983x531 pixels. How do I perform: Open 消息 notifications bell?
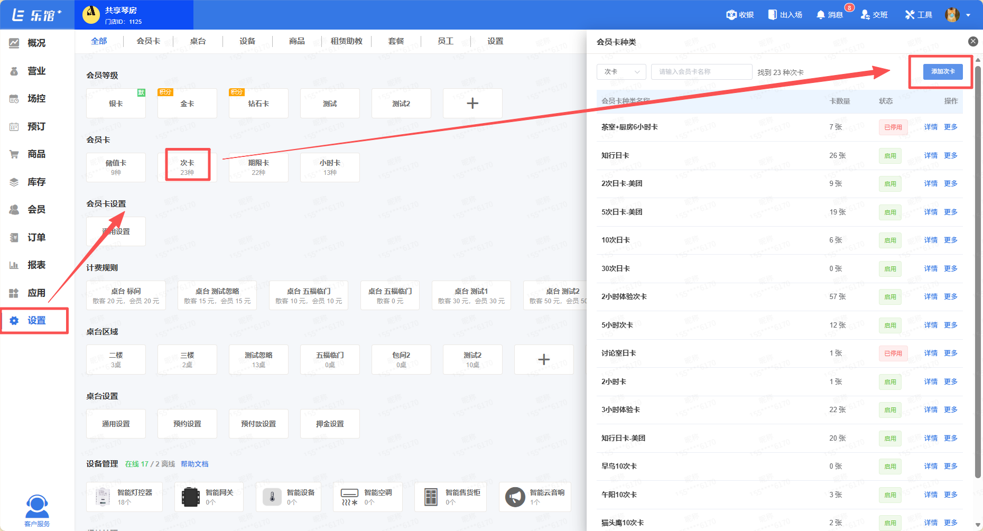(821, 15)
